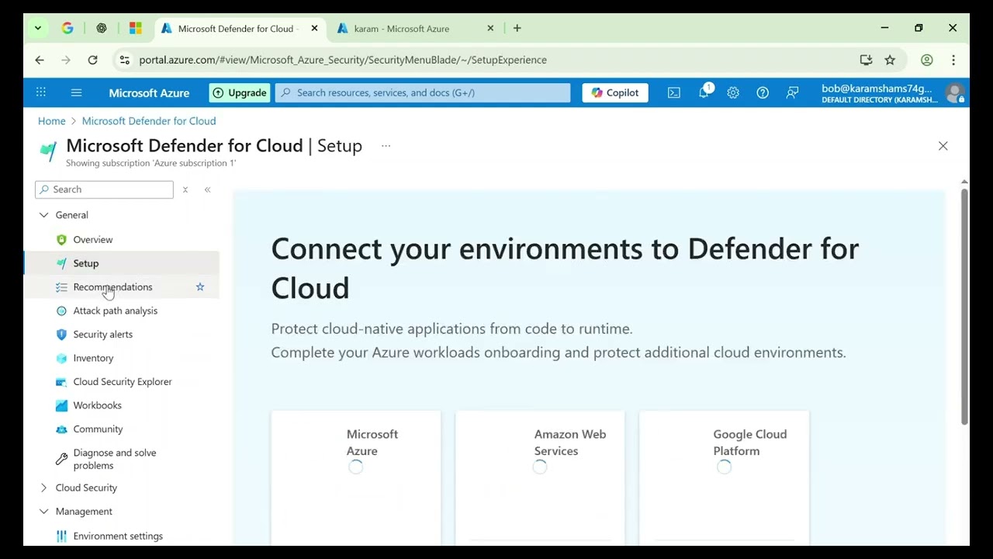The width and height of the screenshot is (993, 559).
Task: View site information icon in address bar
Action: tap(124, 60)
